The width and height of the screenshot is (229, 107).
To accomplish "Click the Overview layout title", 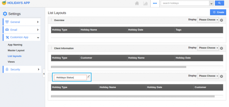I will 59,20.
